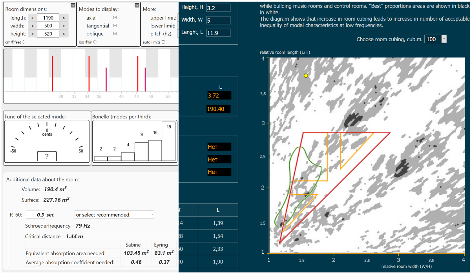Enable the auto limits checkbox
The image size is (471, 274).
click(163, 42)
